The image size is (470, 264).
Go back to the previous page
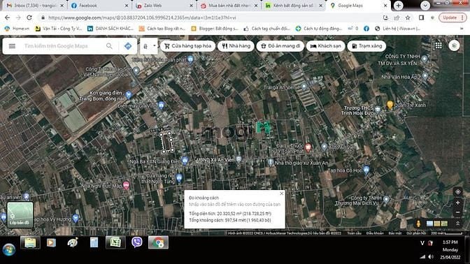pos(7,17)
